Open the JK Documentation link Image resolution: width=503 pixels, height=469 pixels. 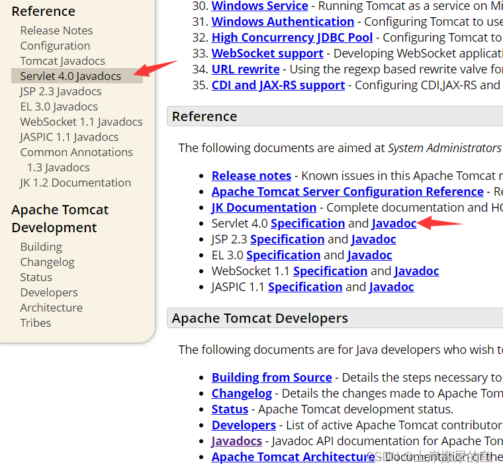click(x=263, y=208)
